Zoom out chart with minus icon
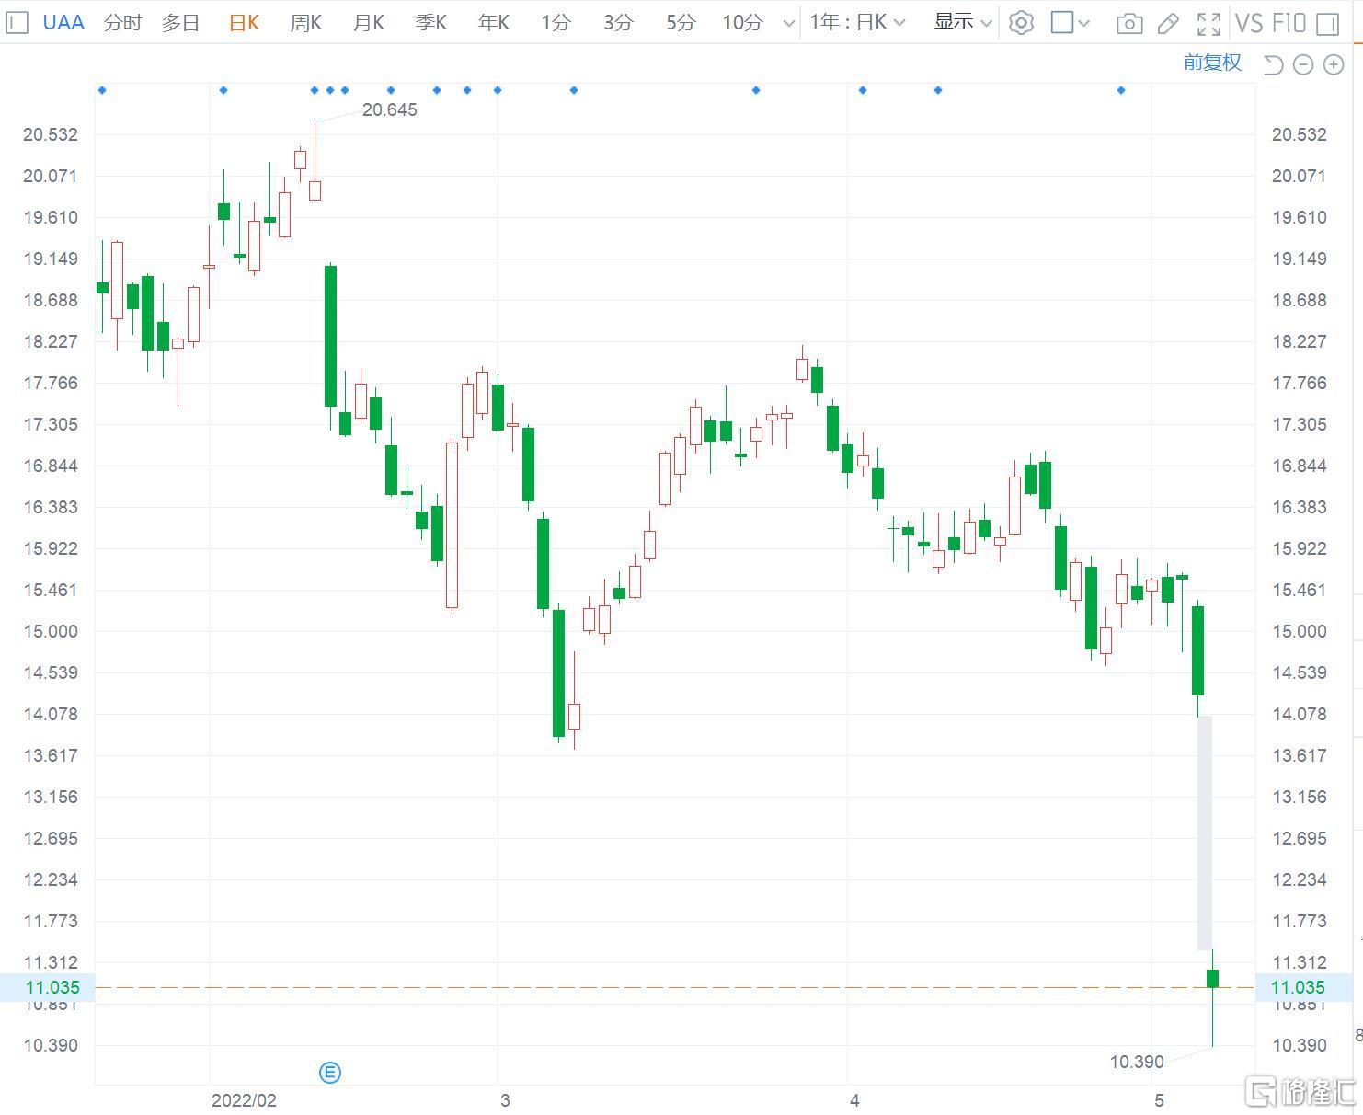1363x1115 pixels. pyautogui.click(x=1303, y=64)
